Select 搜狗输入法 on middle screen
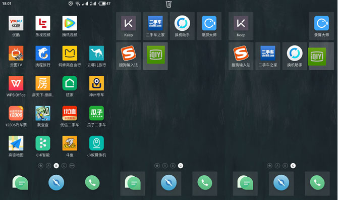This screenshot has height=200, width=338. pyautogui.click(x=129, y=56)
